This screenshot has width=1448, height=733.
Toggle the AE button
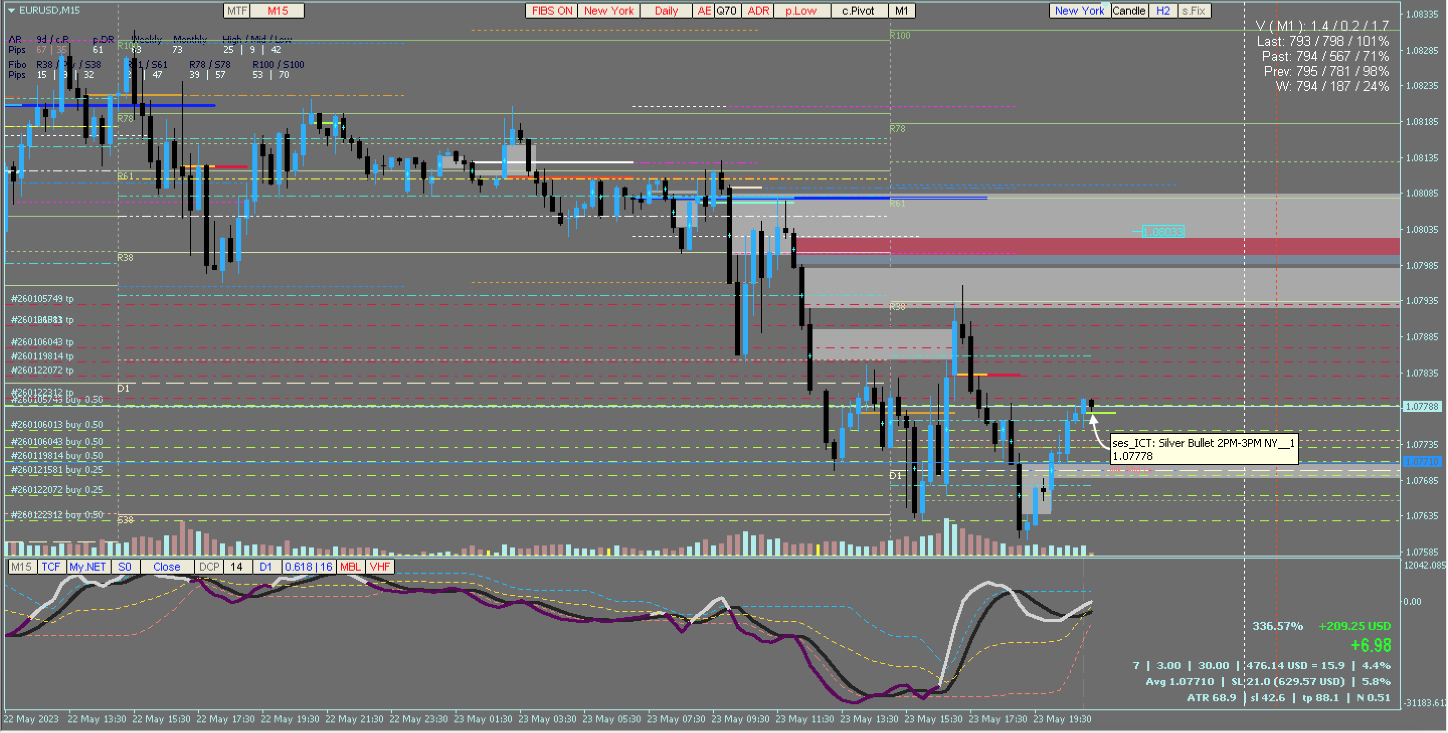point(704,11)
